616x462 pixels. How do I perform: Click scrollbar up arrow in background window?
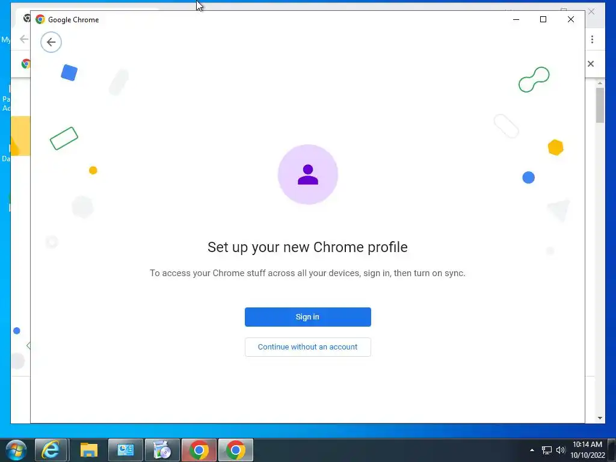pyautogui.click(x=600, y=83)
